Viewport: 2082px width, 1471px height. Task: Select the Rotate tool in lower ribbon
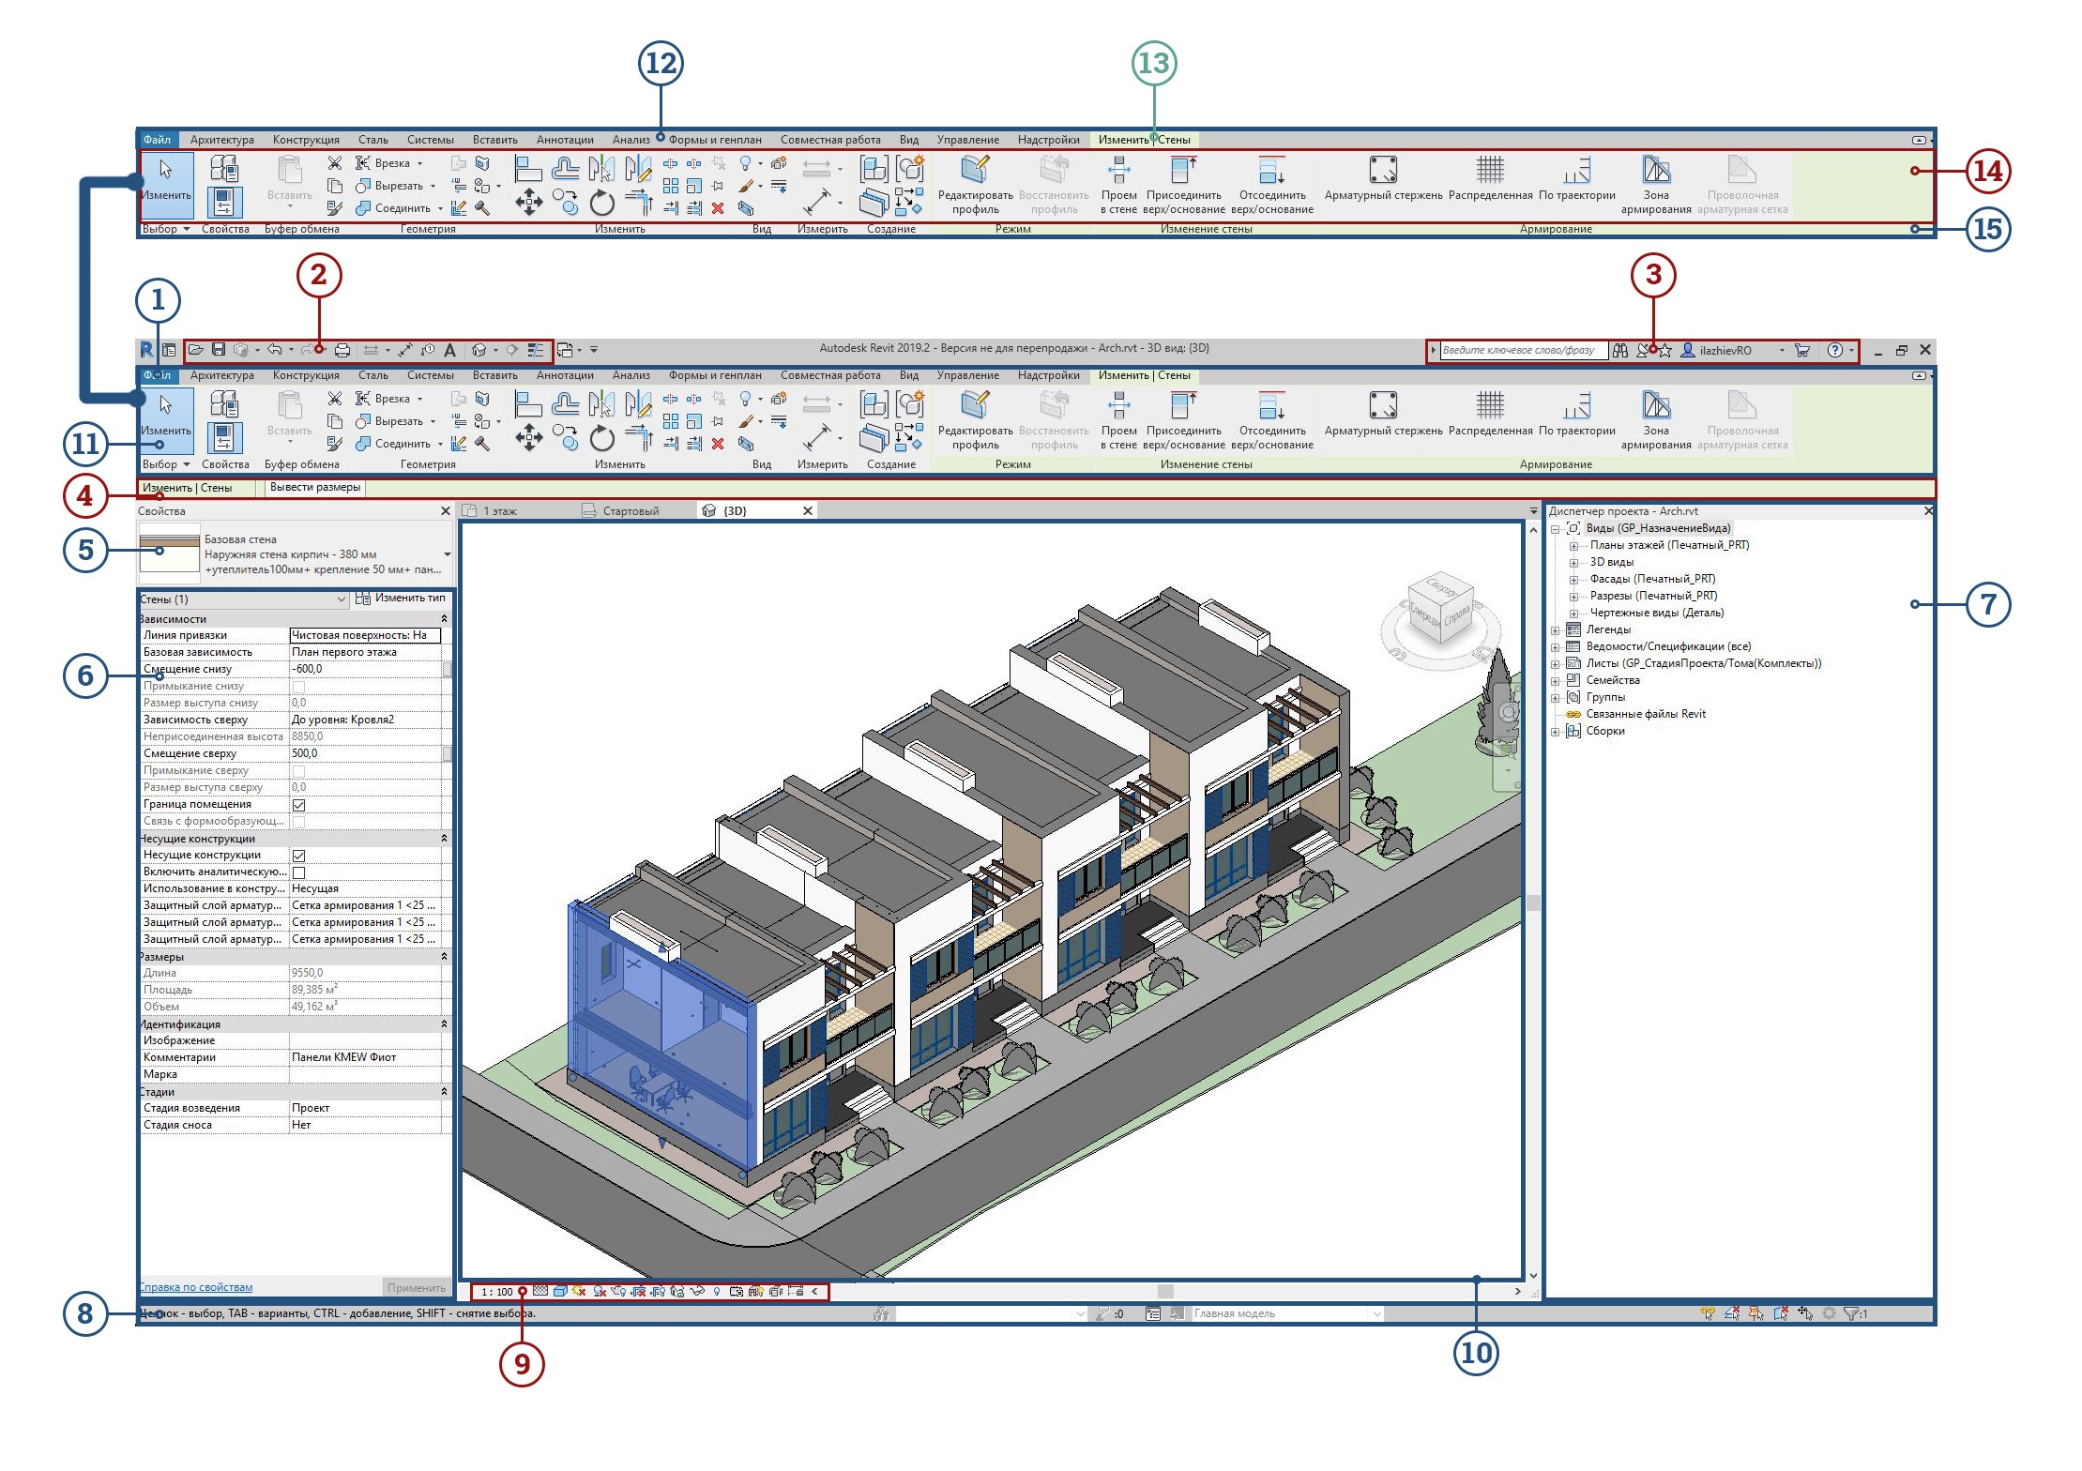click(x=601, y=437)
